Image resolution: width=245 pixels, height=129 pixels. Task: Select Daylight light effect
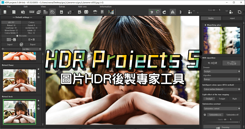(209, 99)
